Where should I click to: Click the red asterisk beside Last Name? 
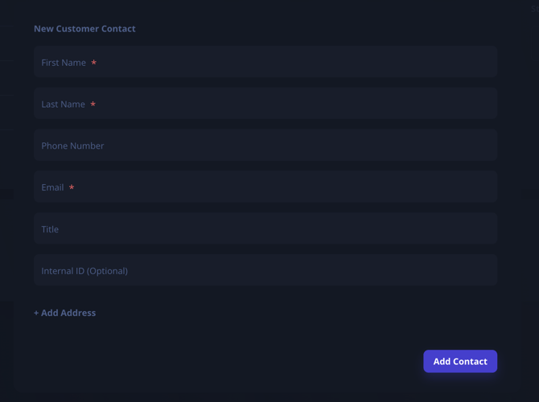point(93,105)
